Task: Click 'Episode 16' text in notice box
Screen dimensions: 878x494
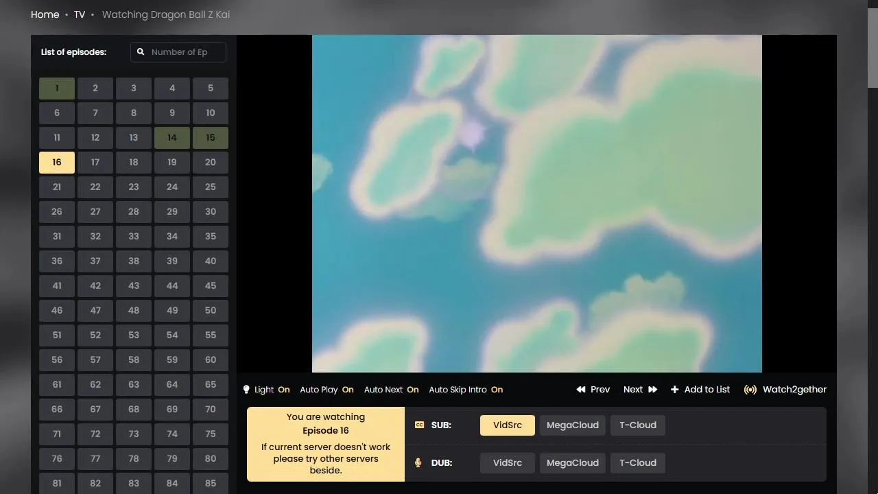Action: (x=326, y=430)
